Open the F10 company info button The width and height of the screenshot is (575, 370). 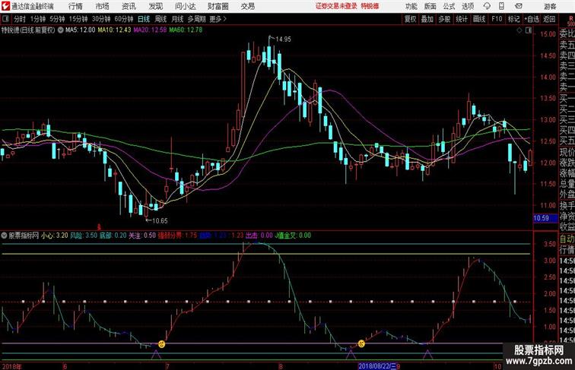coord(497,19)
